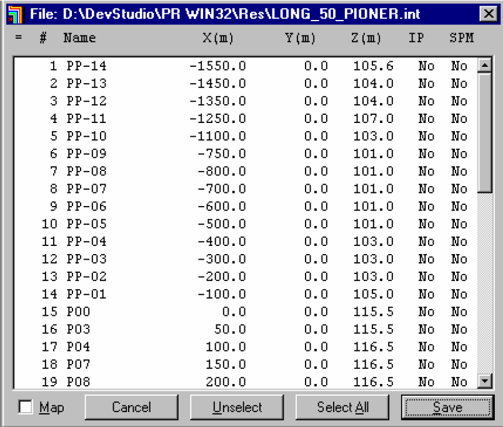Select row 13 named PP-02
Image resolution: width=503 pixels, height=427 pixels.
click(x=246, y=277)
